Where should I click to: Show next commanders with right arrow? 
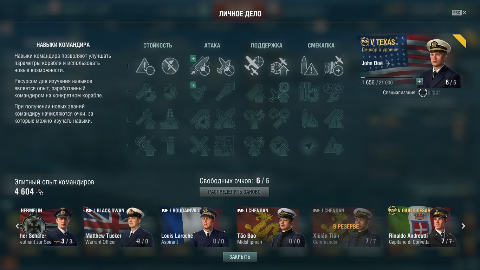tap(463, 226)
